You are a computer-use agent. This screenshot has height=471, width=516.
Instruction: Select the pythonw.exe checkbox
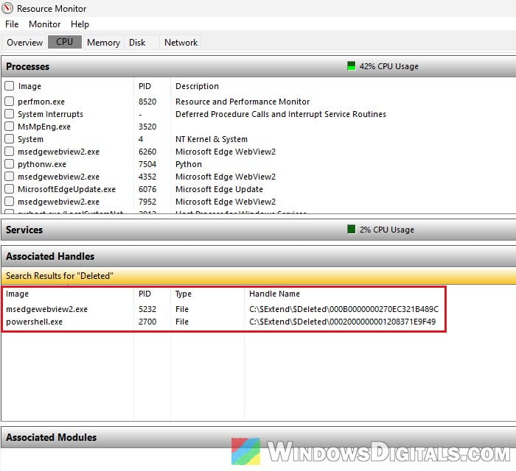click(x=9, y=164)
